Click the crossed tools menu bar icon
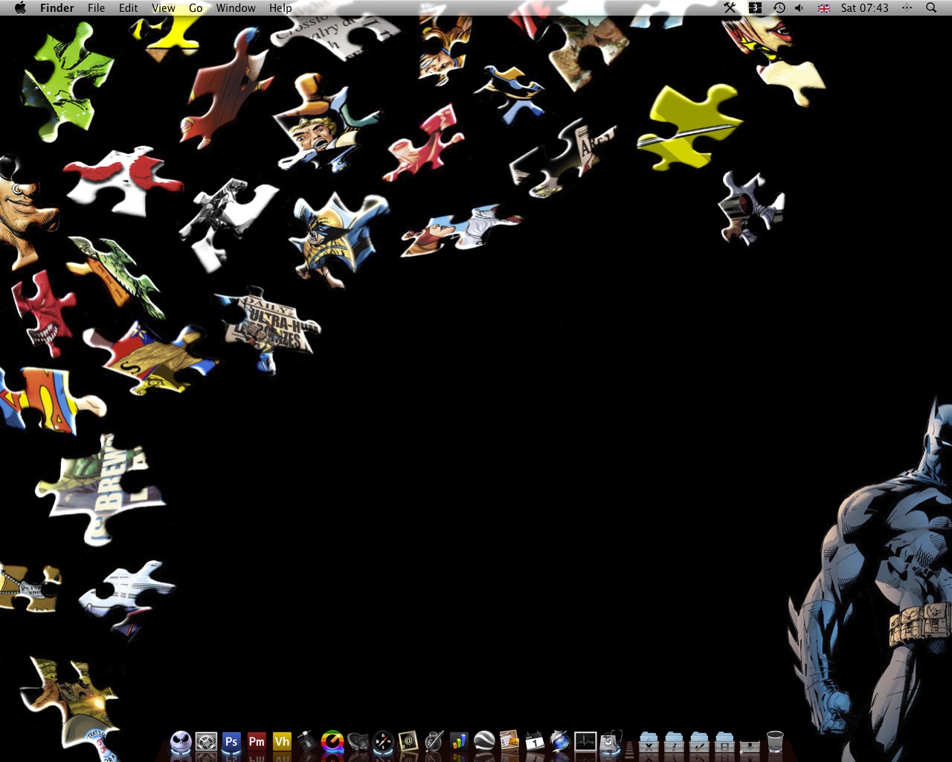952x762 pixels. pos(730,8)
